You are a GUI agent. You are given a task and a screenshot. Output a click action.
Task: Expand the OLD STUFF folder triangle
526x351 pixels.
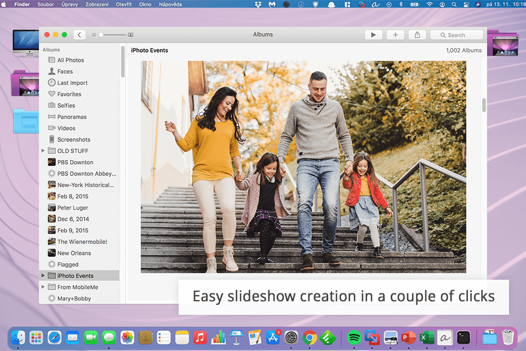coord(43,151)
